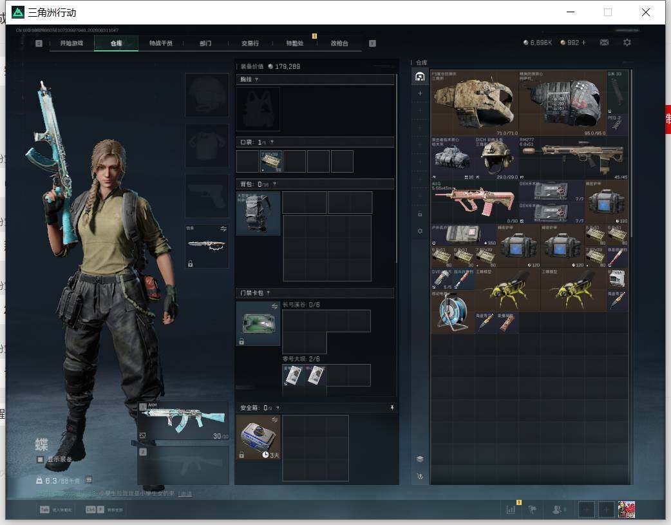671x525 pixels.
Task: Select the left yellow wasp model
Action: (507, 290)
